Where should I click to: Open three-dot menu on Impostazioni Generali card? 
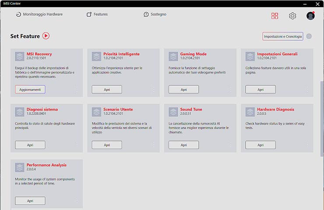(307, 89)
